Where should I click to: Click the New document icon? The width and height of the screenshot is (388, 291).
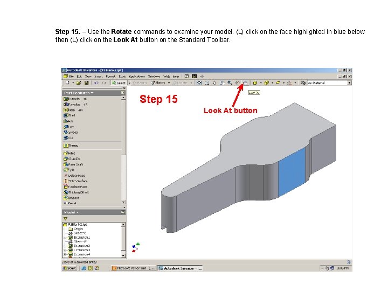(x=67, y=82)
